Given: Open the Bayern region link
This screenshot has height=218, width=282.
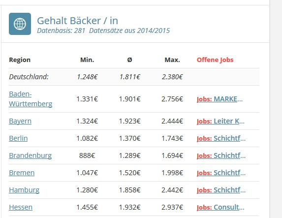Looking at the screenshot, I should tap(20, 121).
